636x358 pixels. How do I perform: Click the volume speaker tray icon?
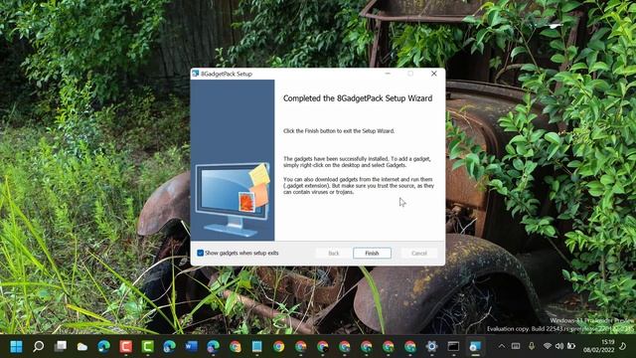(559, 346)
